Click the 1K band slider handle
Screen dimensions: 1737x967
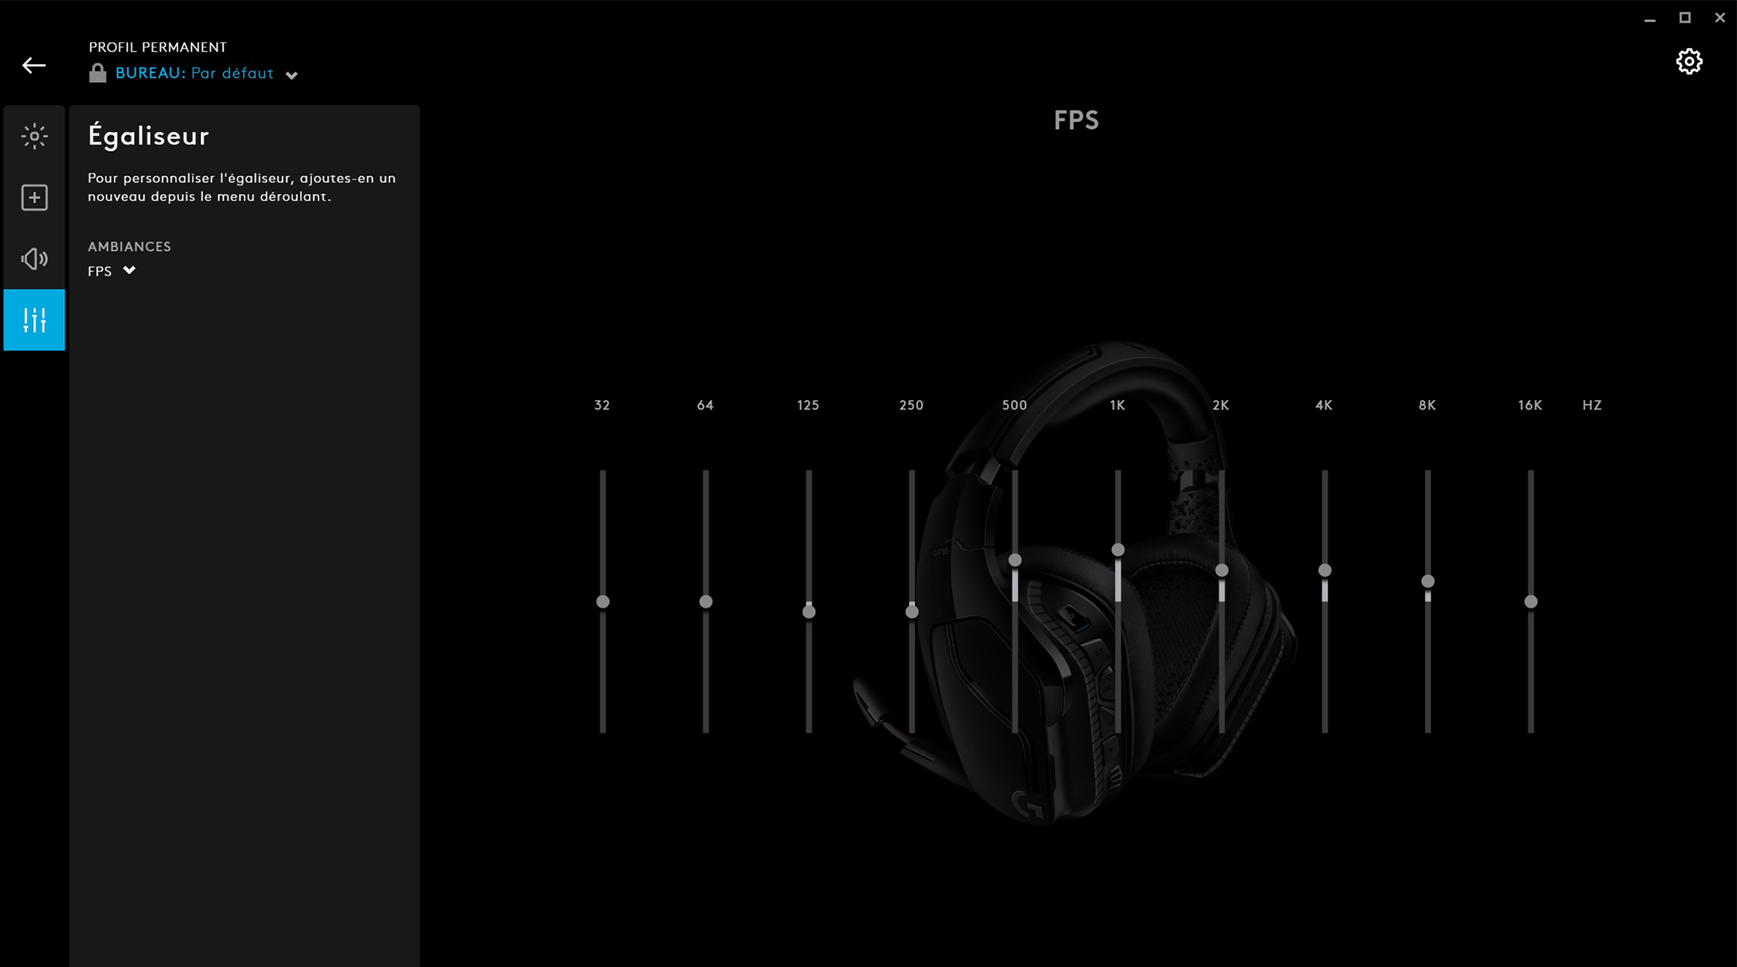pyautogui.click(x=1118, y=550)
